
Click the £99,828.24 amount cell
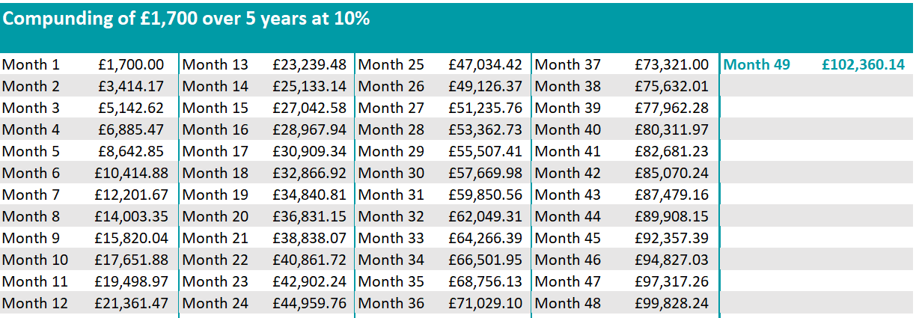671,303
